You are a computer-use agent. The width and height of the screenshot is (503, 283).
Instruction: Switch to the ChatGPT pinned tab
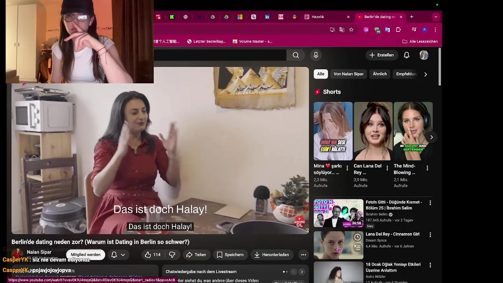(185, 17)
